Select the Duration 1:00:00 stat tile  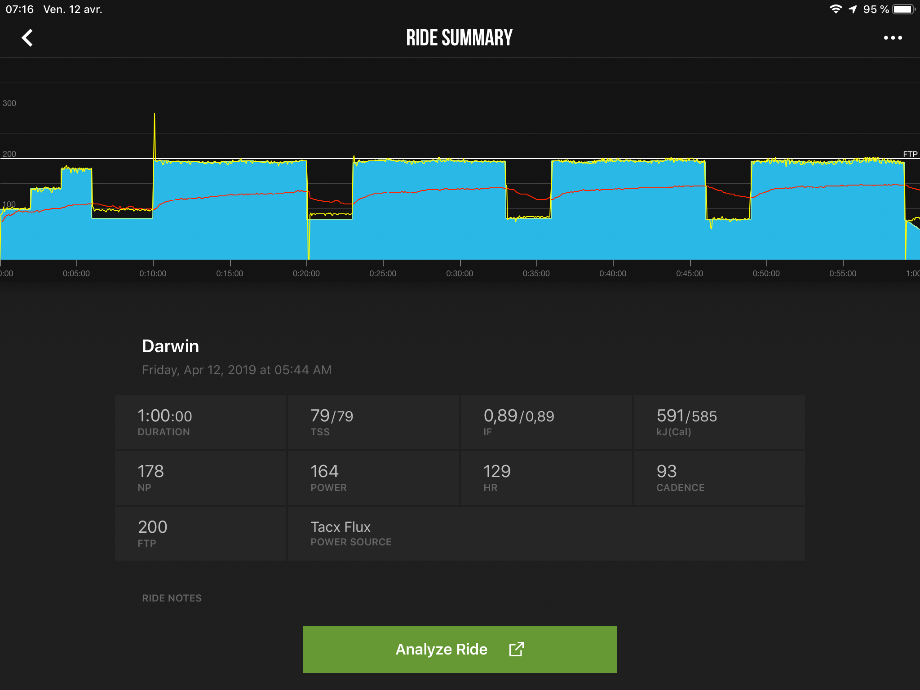[200, 422]
